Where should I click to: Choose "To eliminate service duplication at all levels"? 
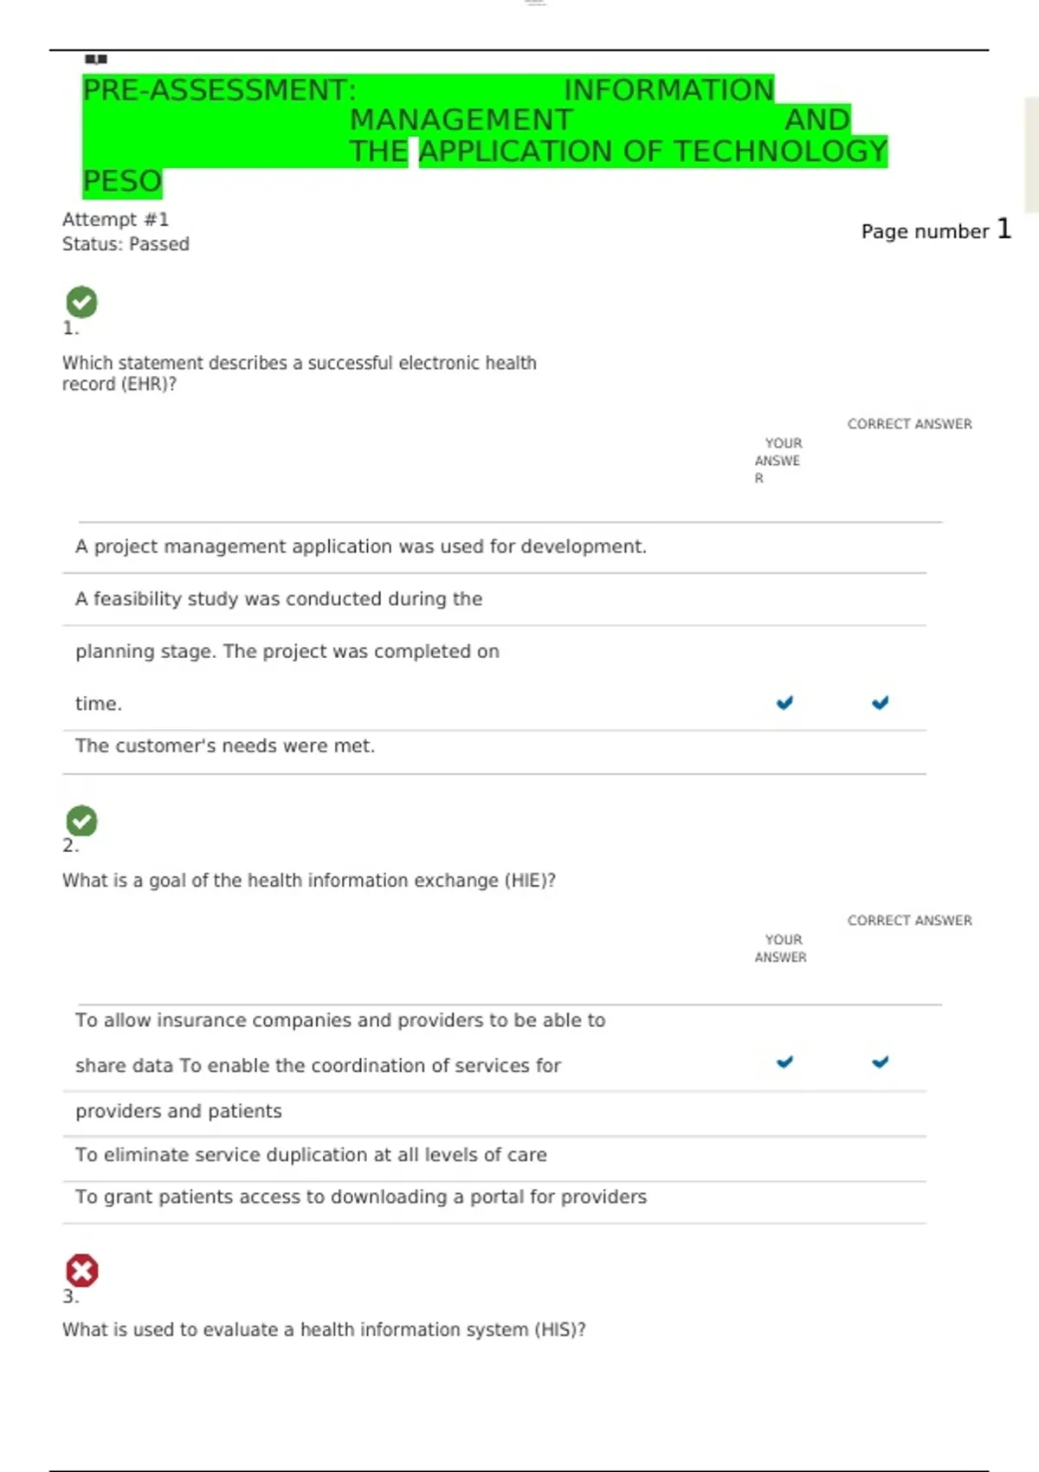[x=311, y=1155]
